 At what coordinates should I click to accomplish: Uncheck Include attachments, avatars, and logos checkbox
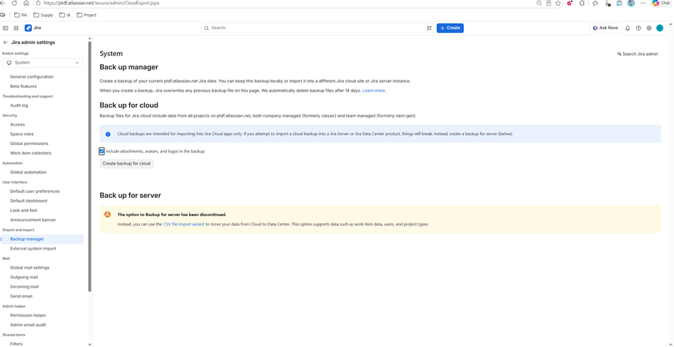[102, 151]
